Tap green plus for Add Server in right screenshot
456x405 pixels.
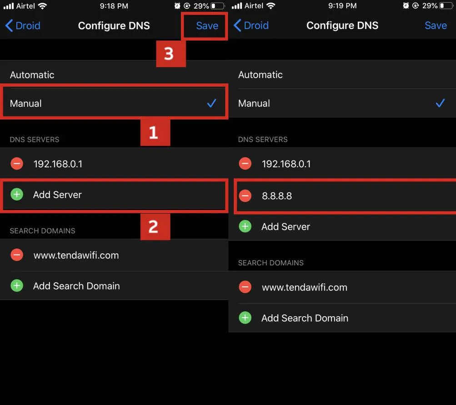(245, 226)
